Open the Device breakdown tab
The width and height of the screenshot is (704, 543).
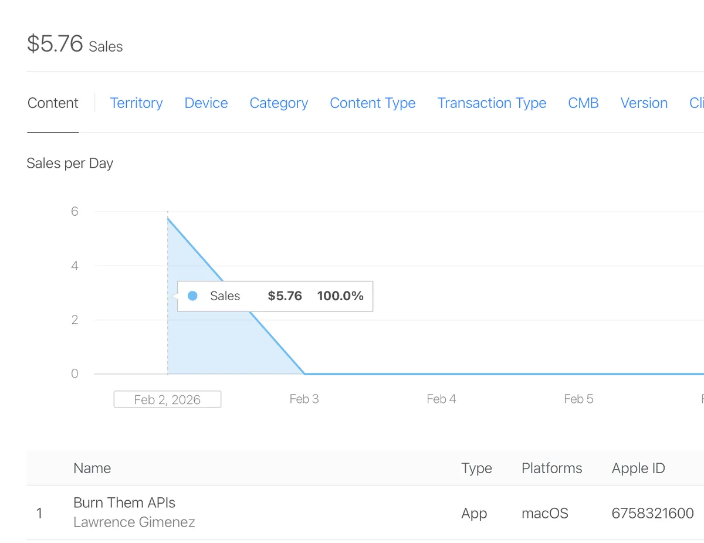point(206,103)
